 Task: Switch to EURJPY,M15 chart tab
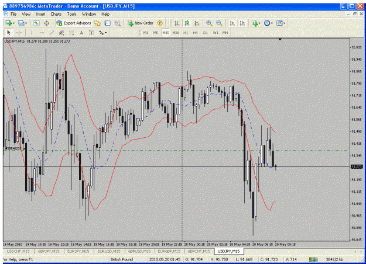click(78, 251)
